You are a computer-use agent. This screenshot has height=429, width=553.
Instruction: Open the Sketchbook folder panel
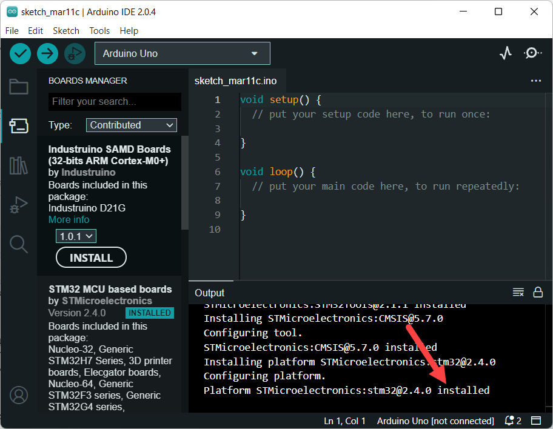click(x=19, y=87)
